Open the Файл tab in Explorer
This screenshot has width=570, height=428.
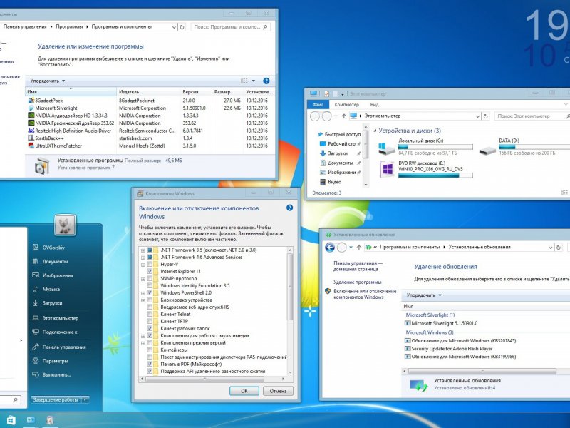[x=318, y=104]
